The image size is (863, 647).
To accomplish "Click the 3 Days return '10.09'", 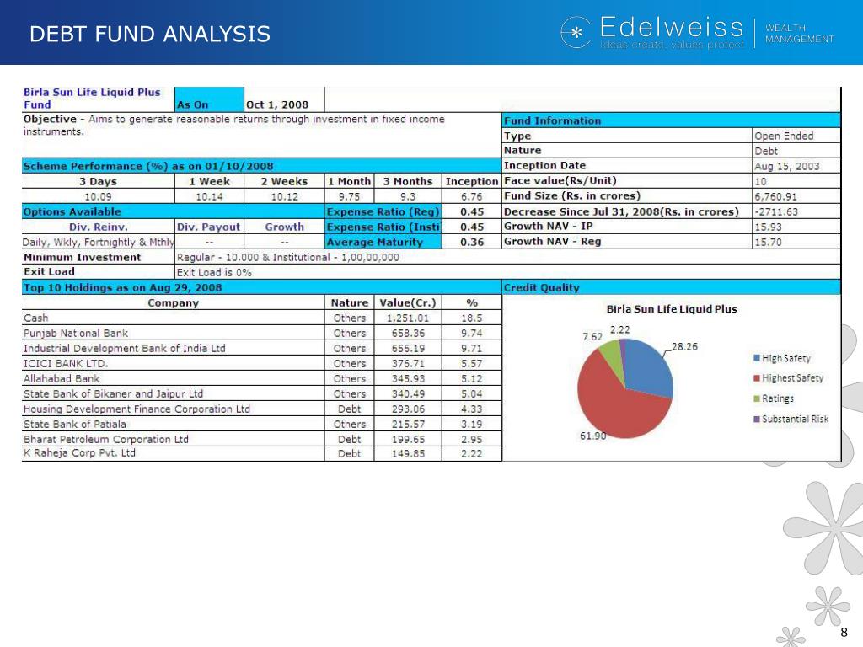I will click(98, 196).
